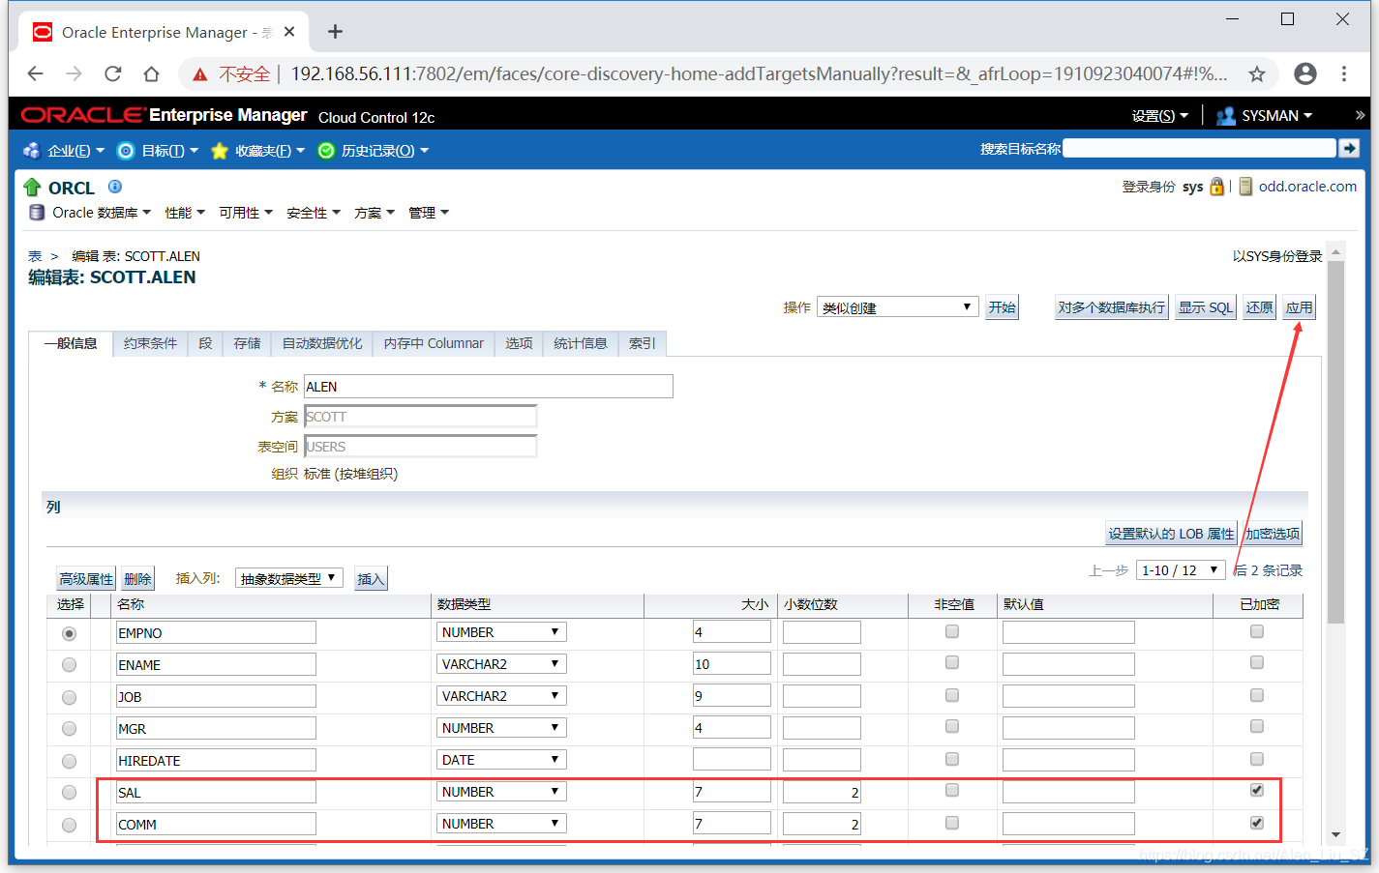Viewport: 1379px width, 873px height.
Task: Click the browser forward arrow
Action: point(75,73)
